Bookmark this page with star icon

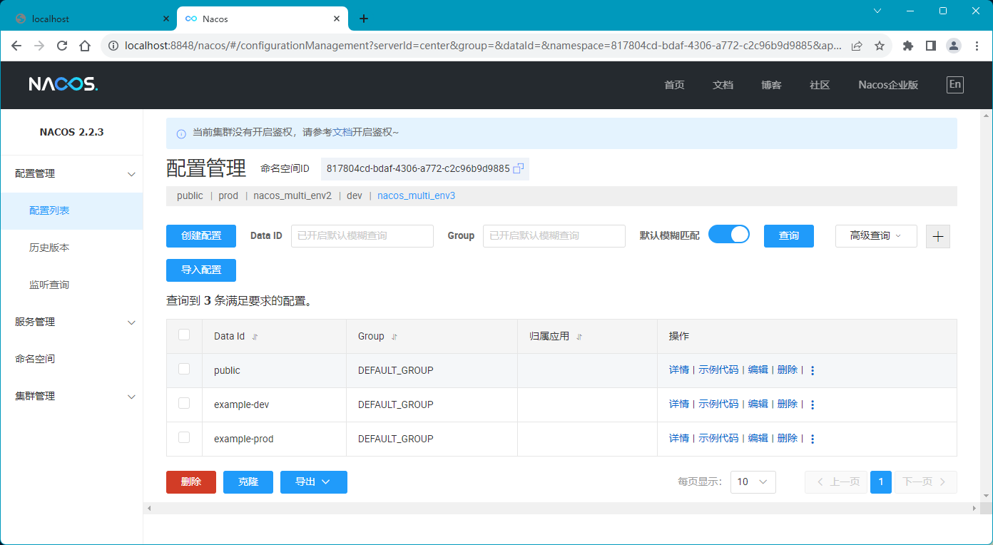tap(880, 46)
